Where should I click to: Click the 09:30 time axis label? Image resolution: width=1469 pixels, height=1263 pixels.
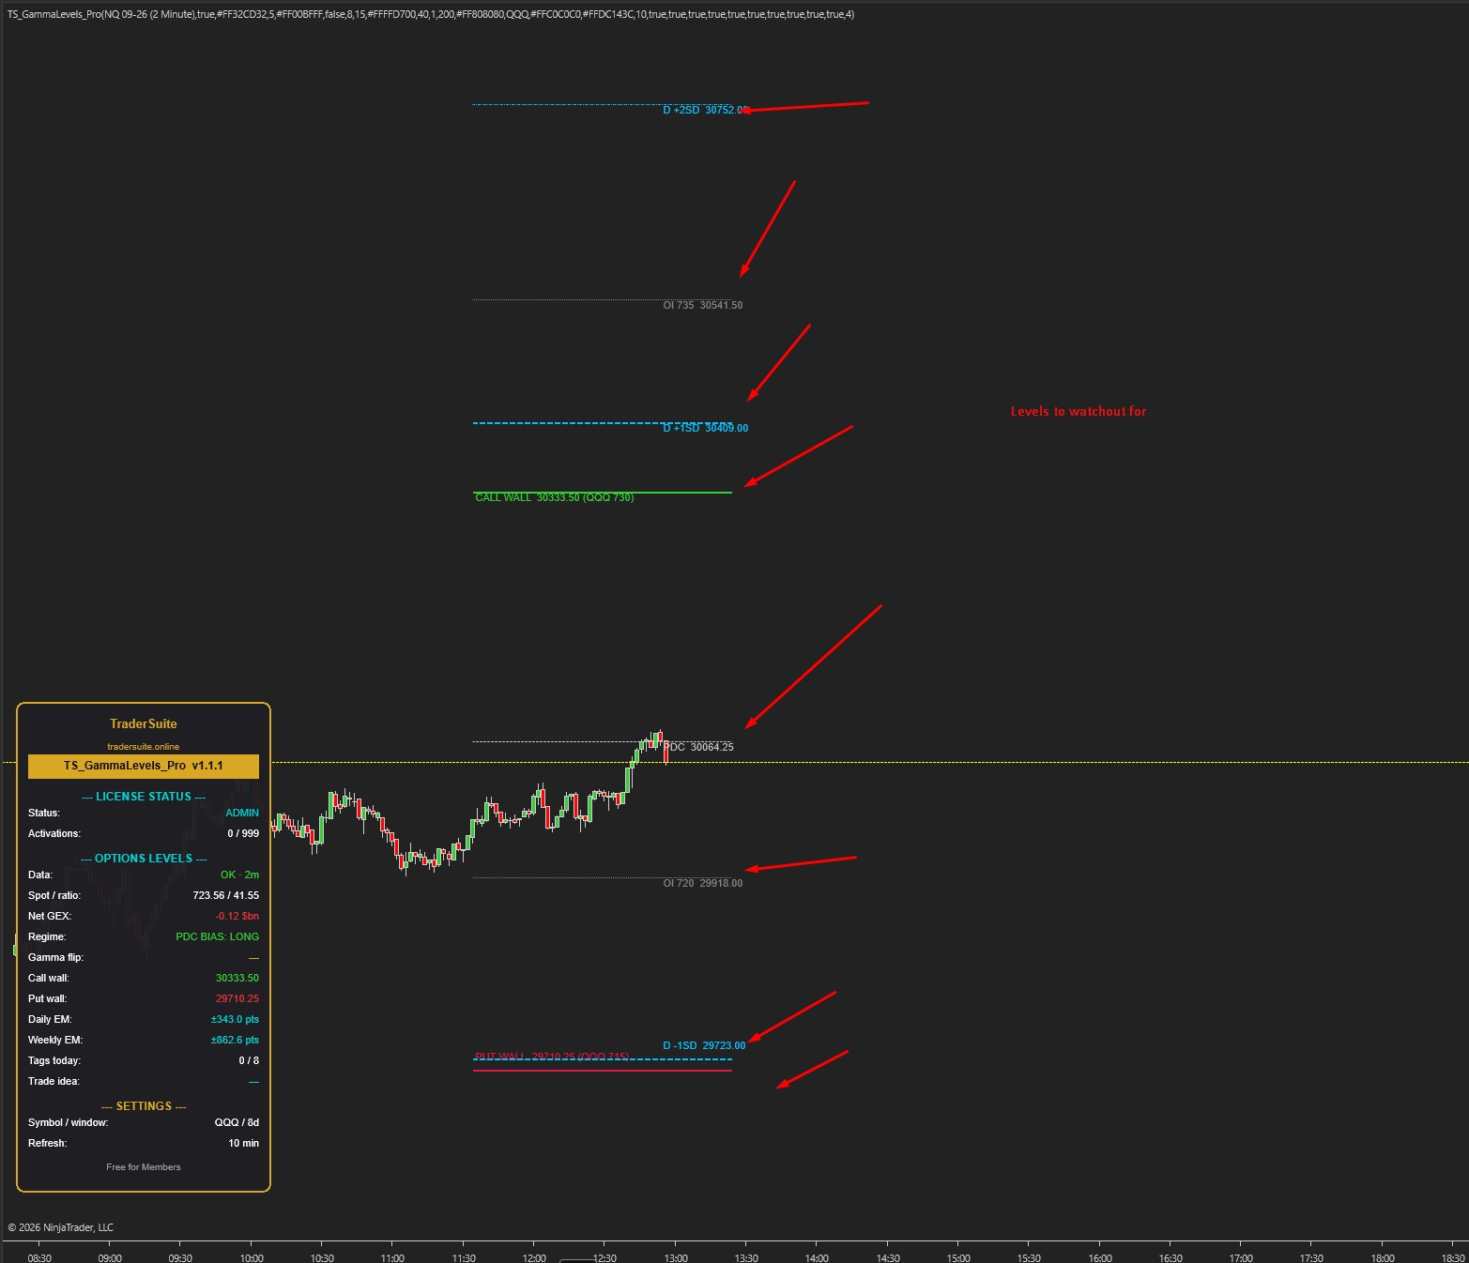[x=180, y=1257]
